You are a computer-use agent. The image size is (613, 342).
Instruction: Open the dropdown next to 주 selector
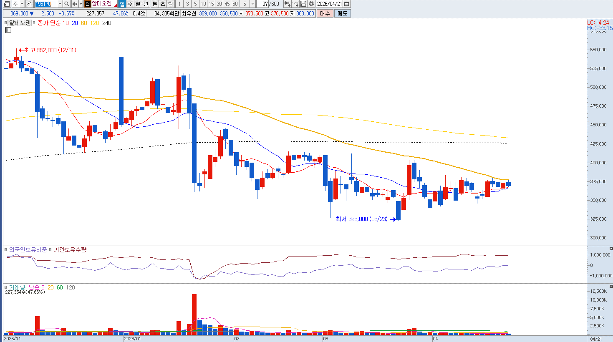[22, 4]
